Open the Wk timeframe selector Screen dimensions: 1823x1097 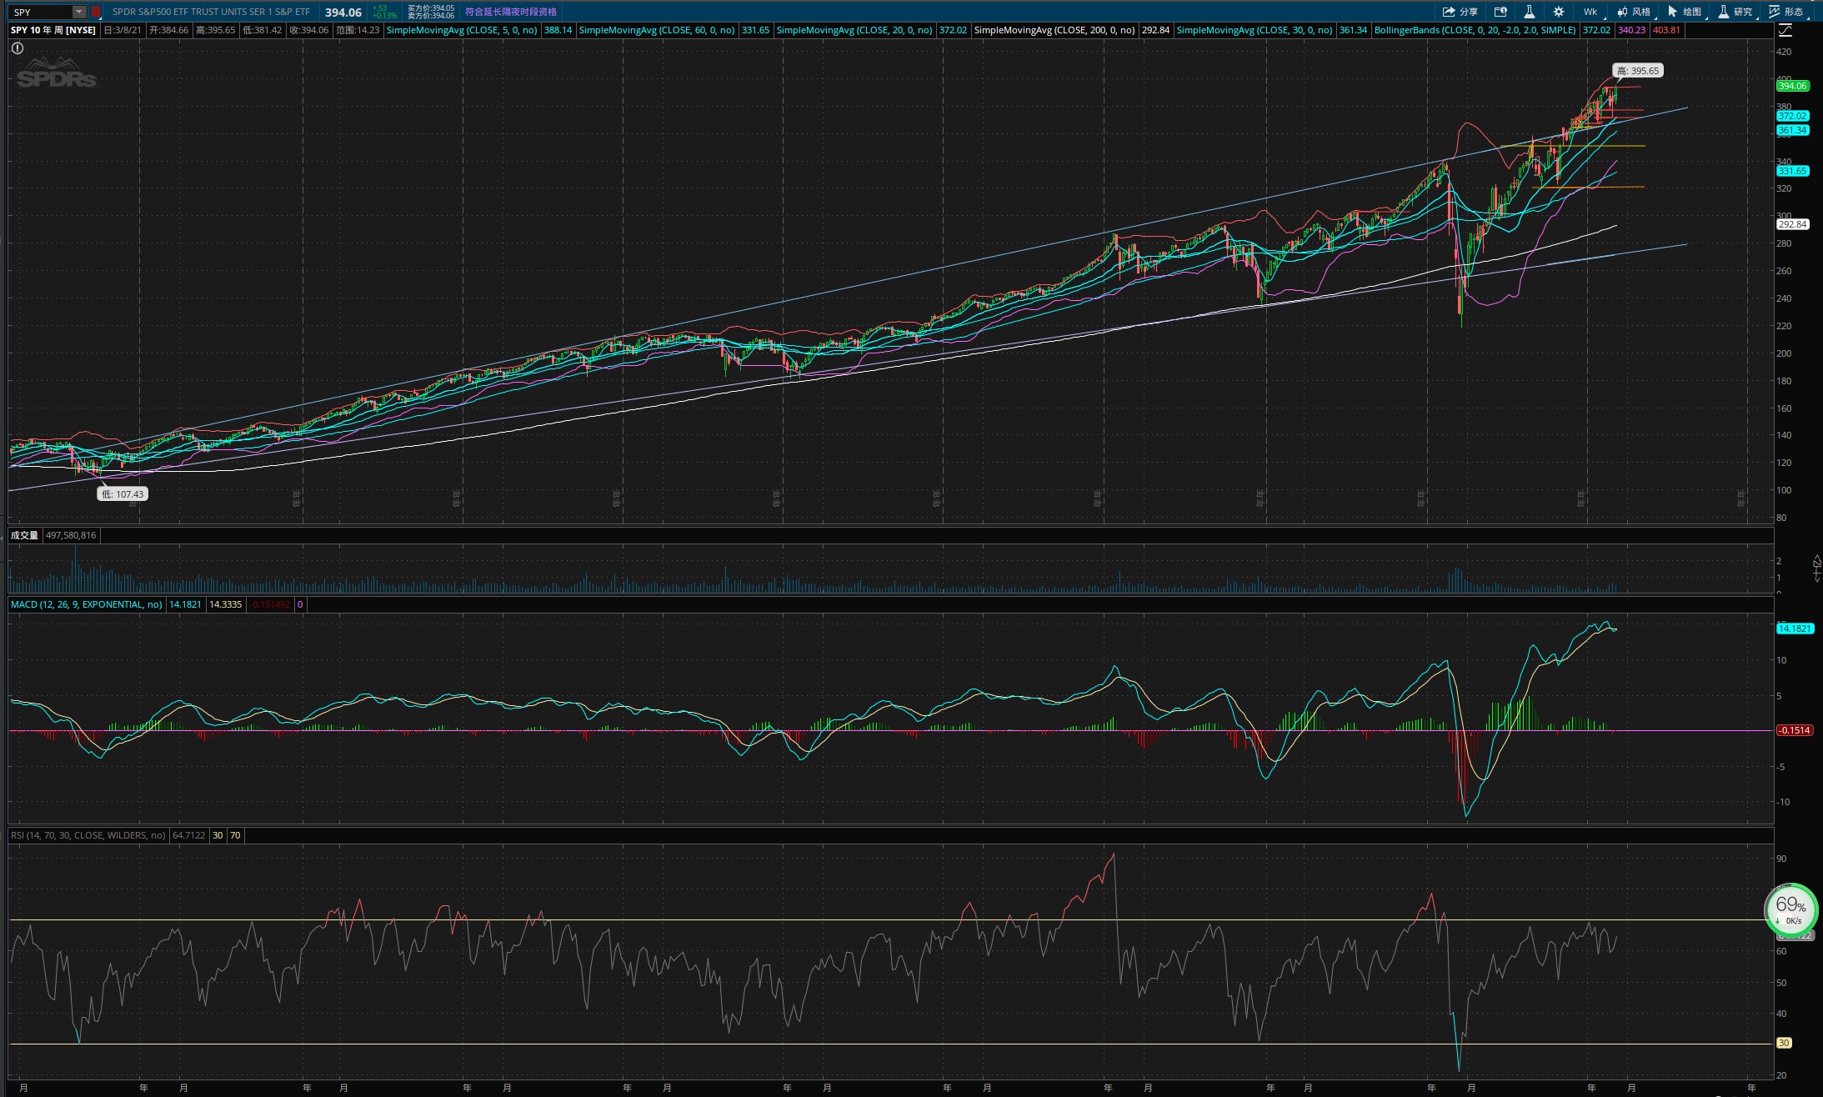pyautogui.click(x=1590, y=12)
